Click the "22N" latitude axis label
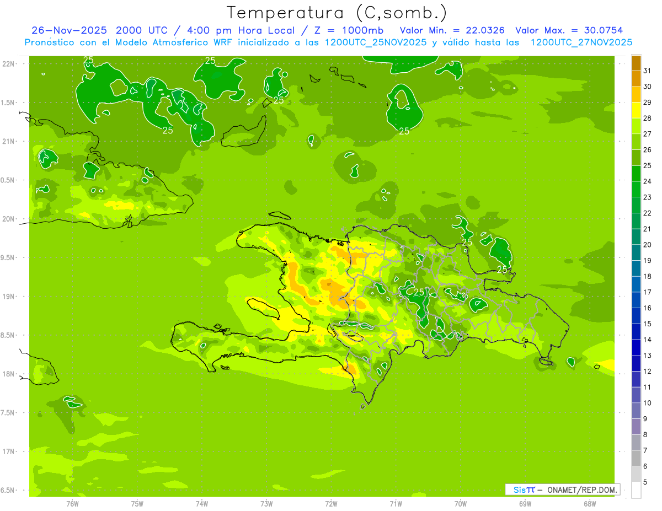This screenshot has height=511, width=662. (x=9, y=63)
